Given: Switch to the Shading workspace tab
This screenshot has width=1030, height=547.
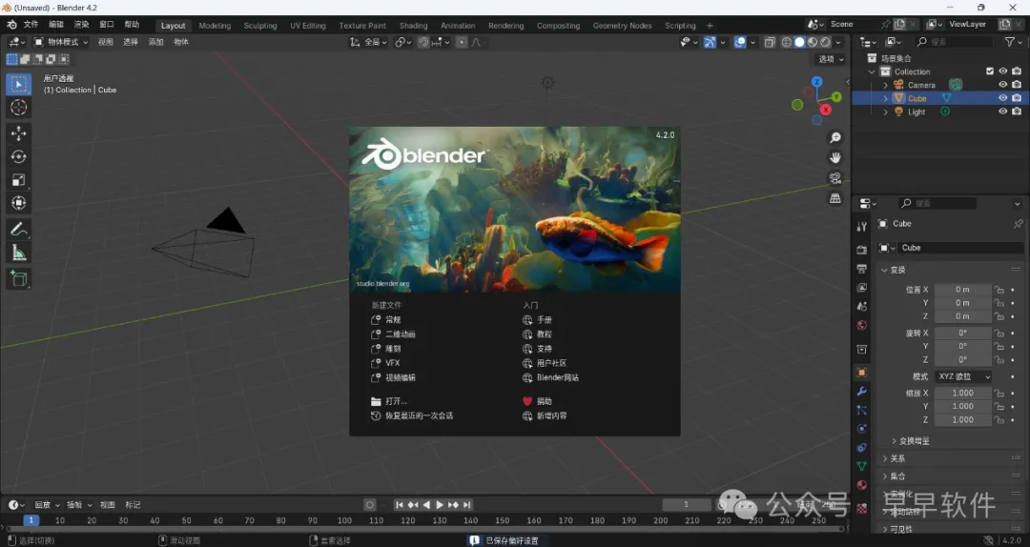Looking at the screenshot, I should (x=413, y=26).
